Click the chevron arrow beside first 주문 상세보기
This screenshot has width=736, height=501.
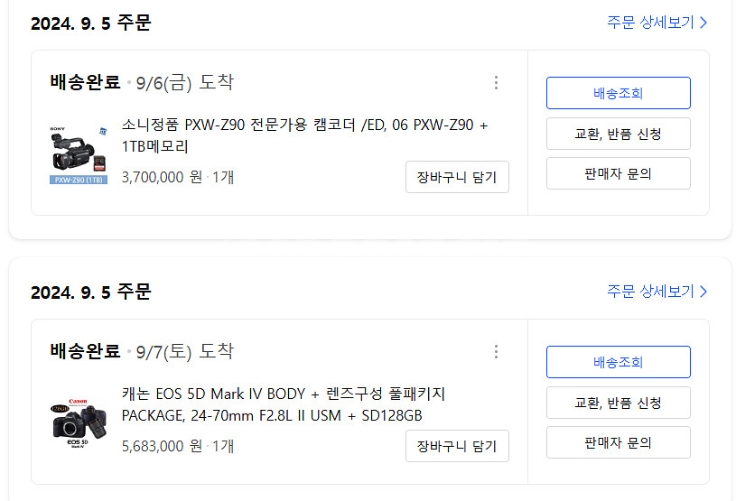[703, 23]
